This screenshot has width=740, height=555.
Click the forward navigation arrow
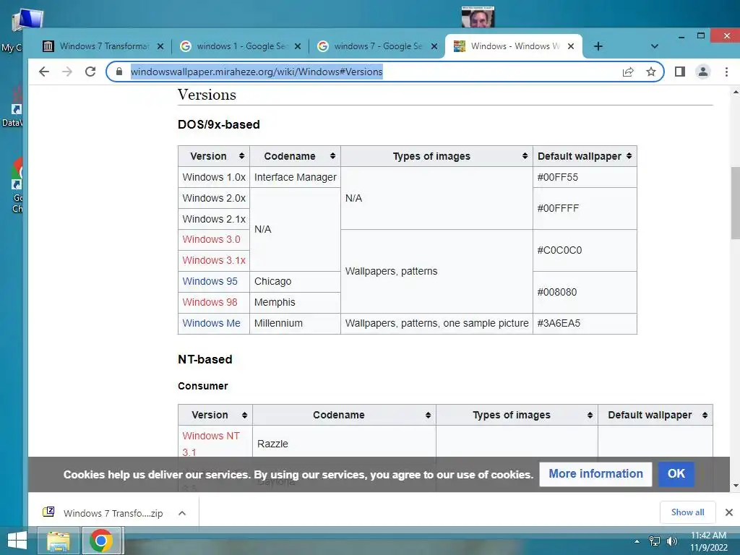point(67,72)
